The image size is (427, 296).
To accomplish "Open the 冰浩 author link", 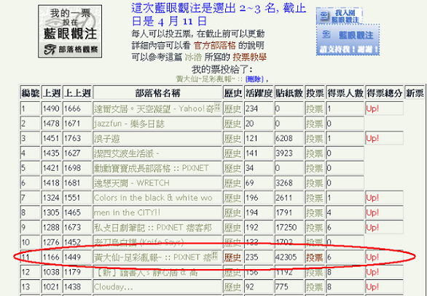I will (193, 57).
